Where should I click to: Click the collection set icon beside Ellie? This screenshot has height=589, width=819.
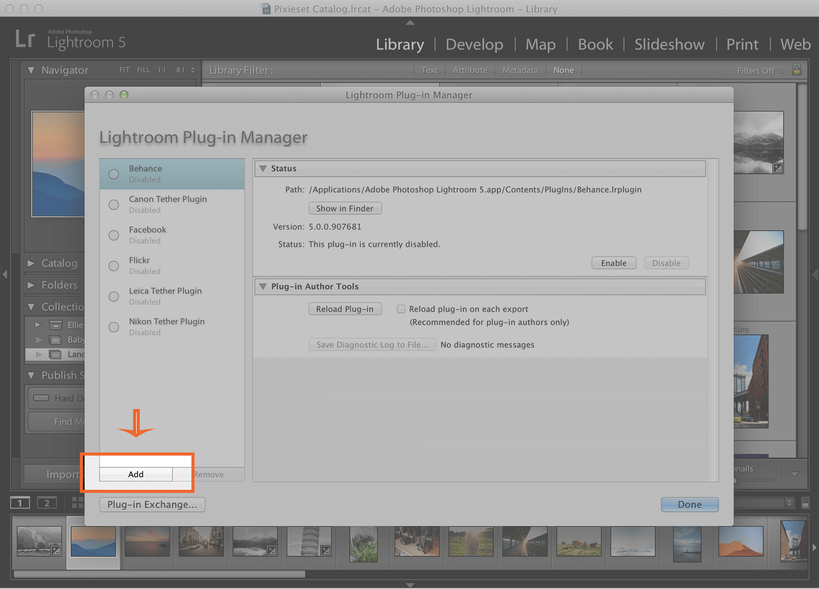tap(55, 325)
